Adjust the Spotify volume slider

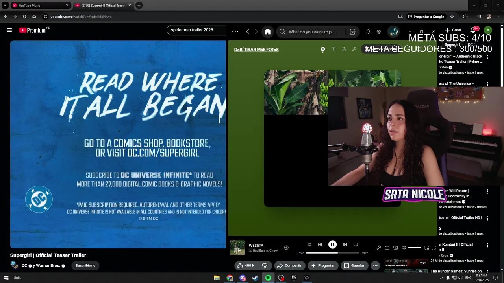(415, 248)
